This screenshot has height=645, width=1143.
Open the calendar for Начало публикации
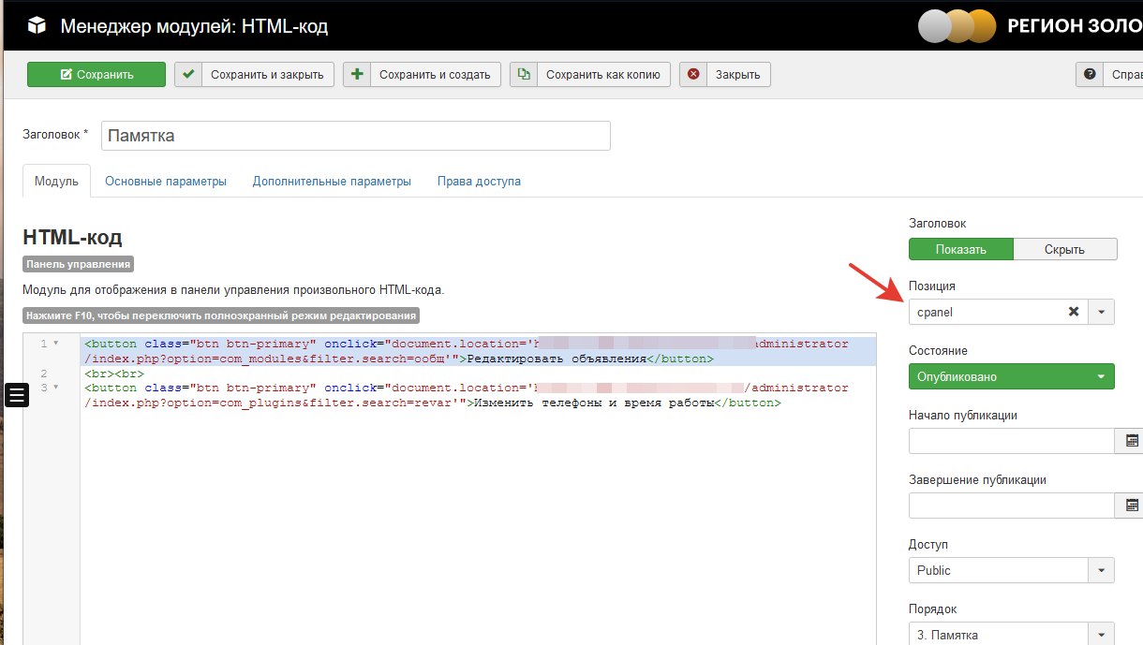coord(1131,441)
